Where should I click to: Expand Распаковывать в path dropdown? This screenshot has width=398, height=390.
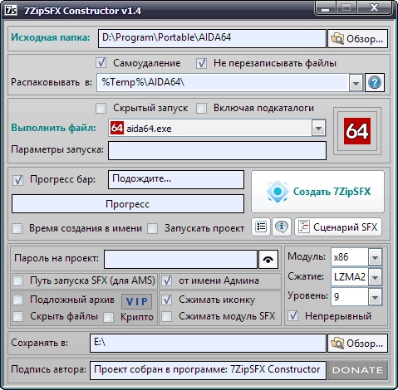tap(356, 83)
